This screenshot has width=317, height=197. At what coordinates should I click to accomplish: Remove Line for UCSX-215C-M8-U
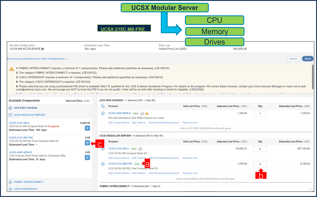click(x=190, y=158)
